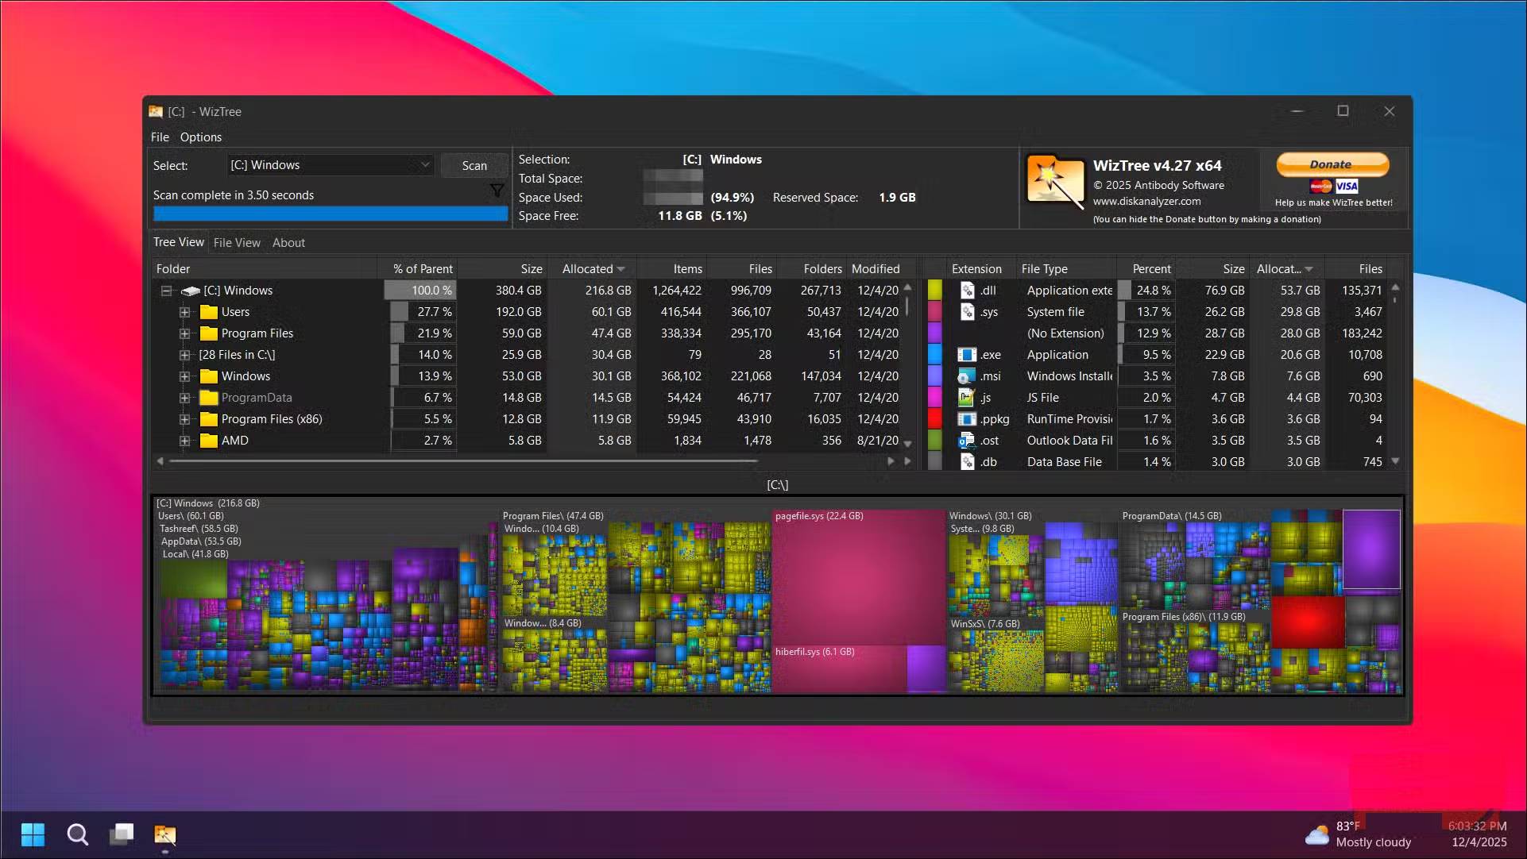
Task: Collapse the [C:] Windows root node
Action: coord(166,290)
